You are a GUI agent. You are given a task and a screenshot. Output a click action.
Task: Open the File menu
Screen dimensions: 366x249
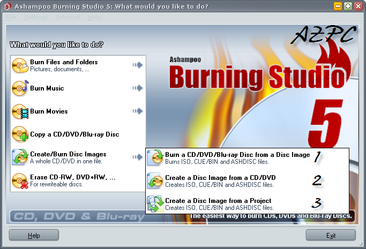point(11,17)
